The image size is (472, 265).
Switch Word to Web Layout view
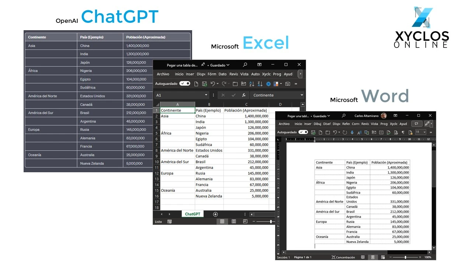point(383,257)
